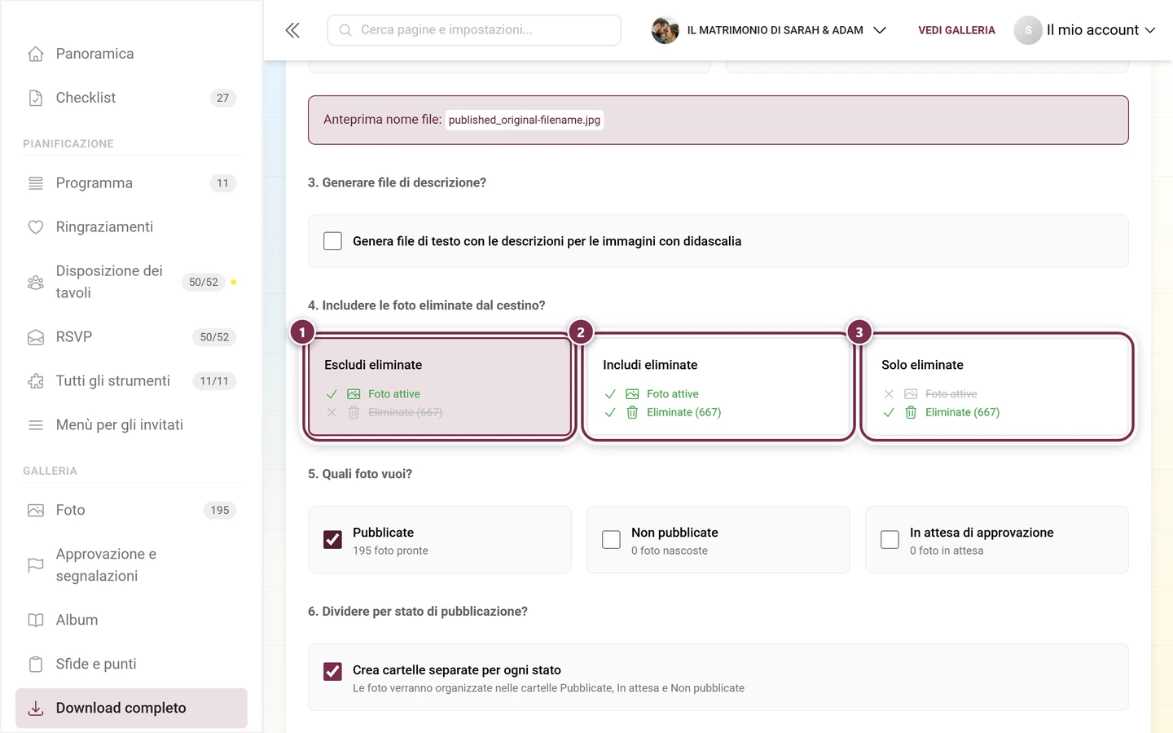Click the Approvazione e segnalazioni flag icon

pyautogui.click(x=36, y=565)
